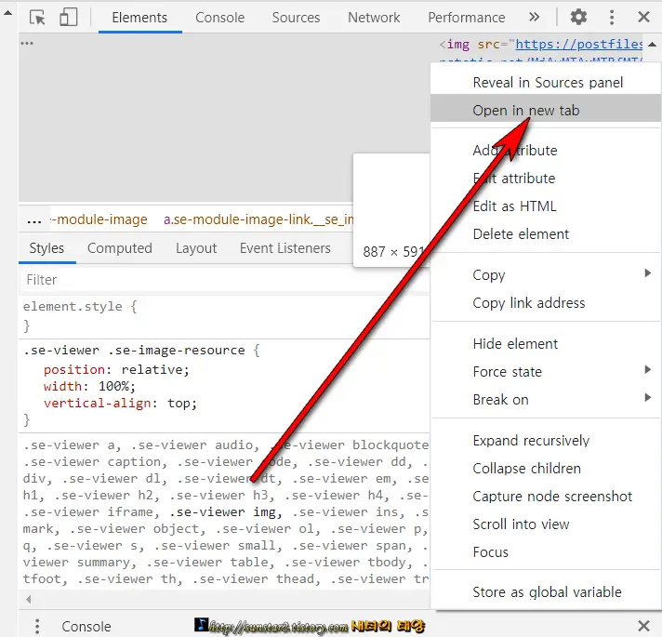Click the vertical-align: top declaration

point(120,404)
